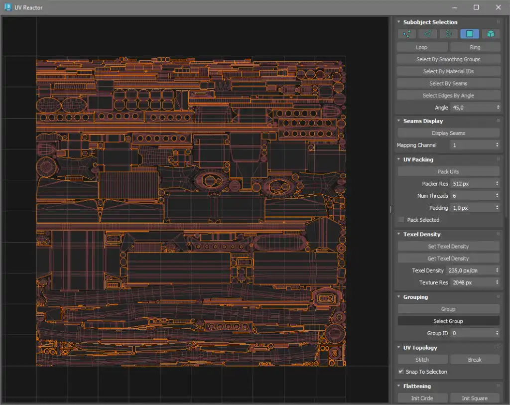Open the Texture Res dropdown
Screen dimensions: 510x405
(x=475, y=282)
